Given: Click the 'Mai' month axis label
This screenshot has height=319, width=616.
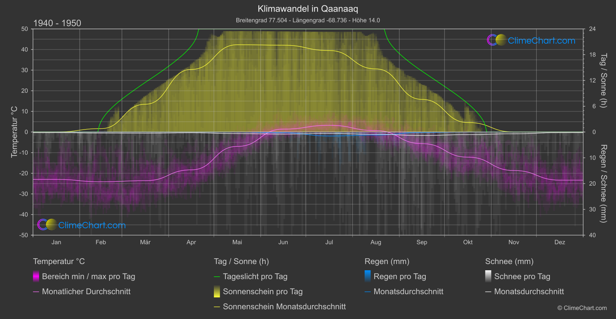Looking at the screenshot, I should pyautogui.click(x=237, y=242).
